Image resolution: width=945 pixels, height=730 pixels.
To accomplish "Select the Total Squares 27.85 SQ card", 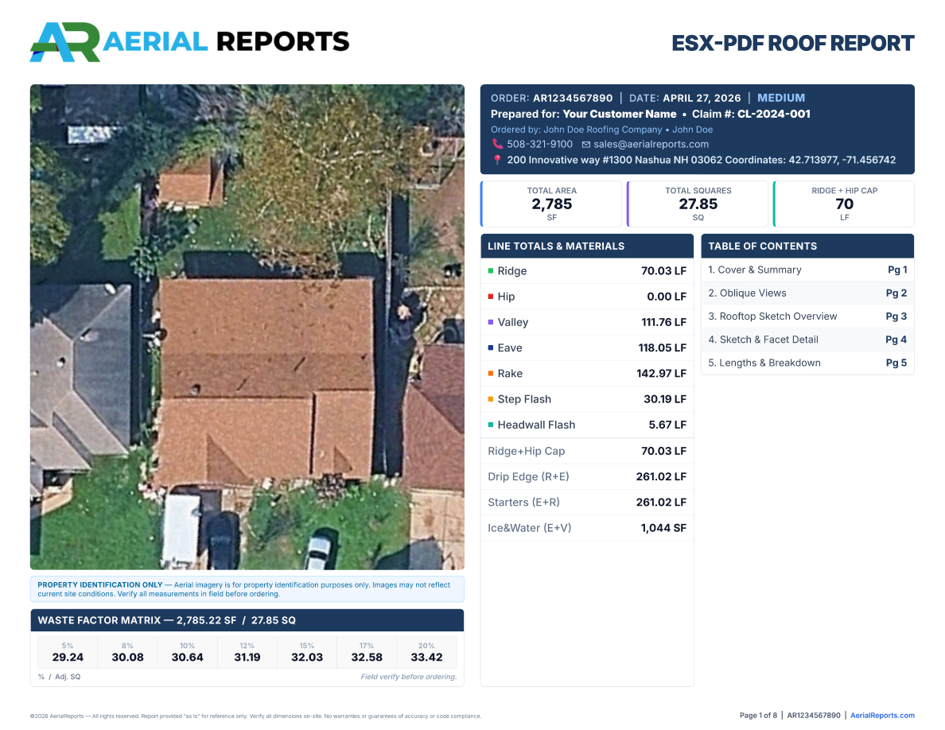I will pos(698,204).
